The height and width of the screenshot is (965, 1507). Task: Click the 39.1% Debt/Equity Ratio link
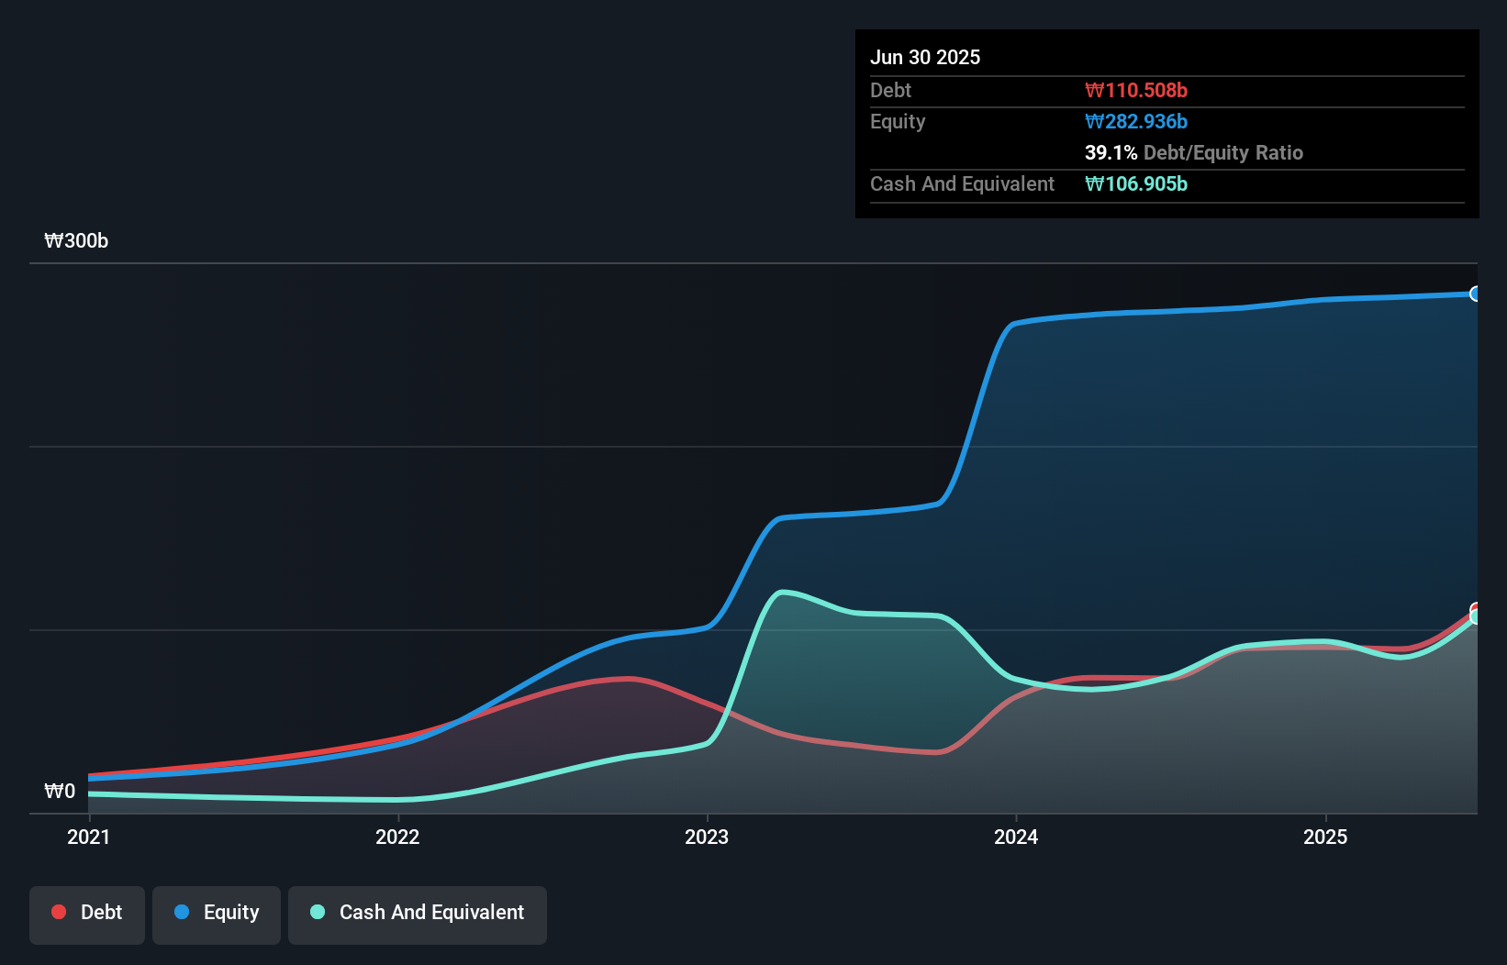point(1193,152)
